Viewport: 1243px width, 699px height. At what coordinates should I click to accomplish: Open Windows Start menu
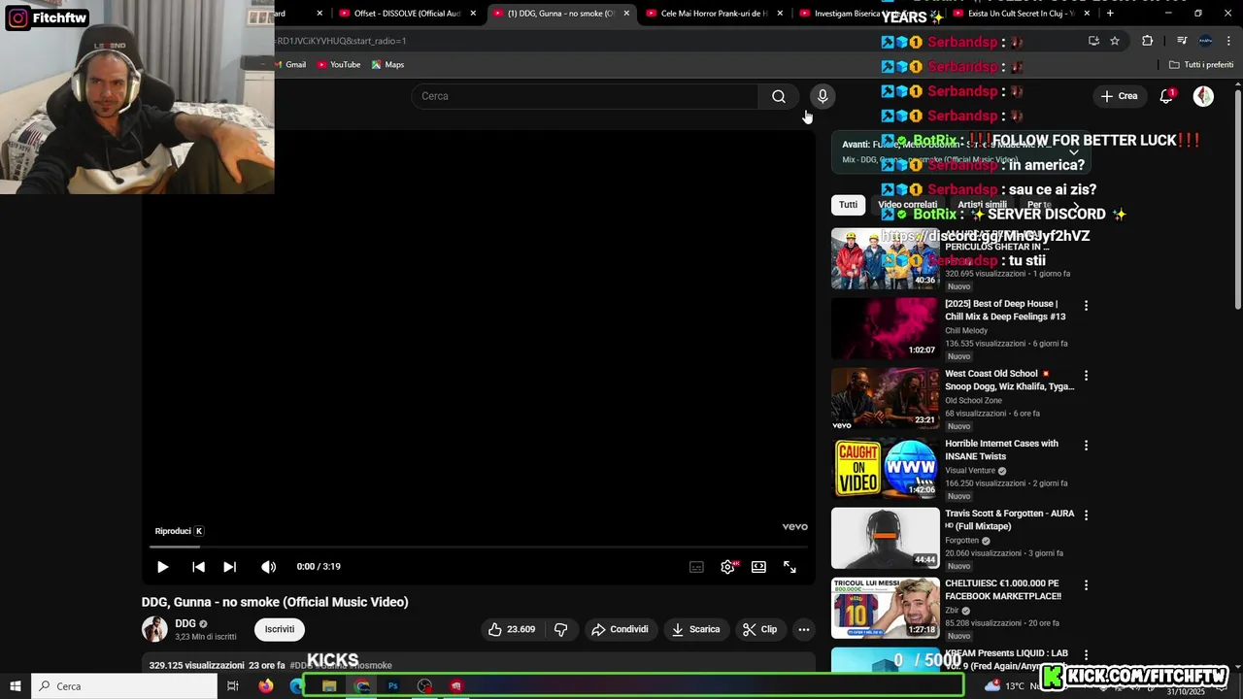(15, 686)
